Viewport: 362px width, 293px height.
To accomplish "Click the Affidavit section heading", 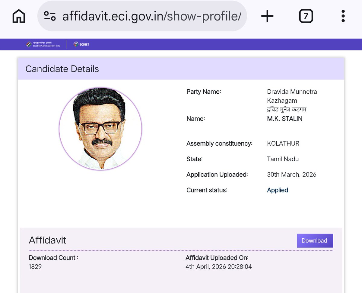I will click(x=47, y=240).
